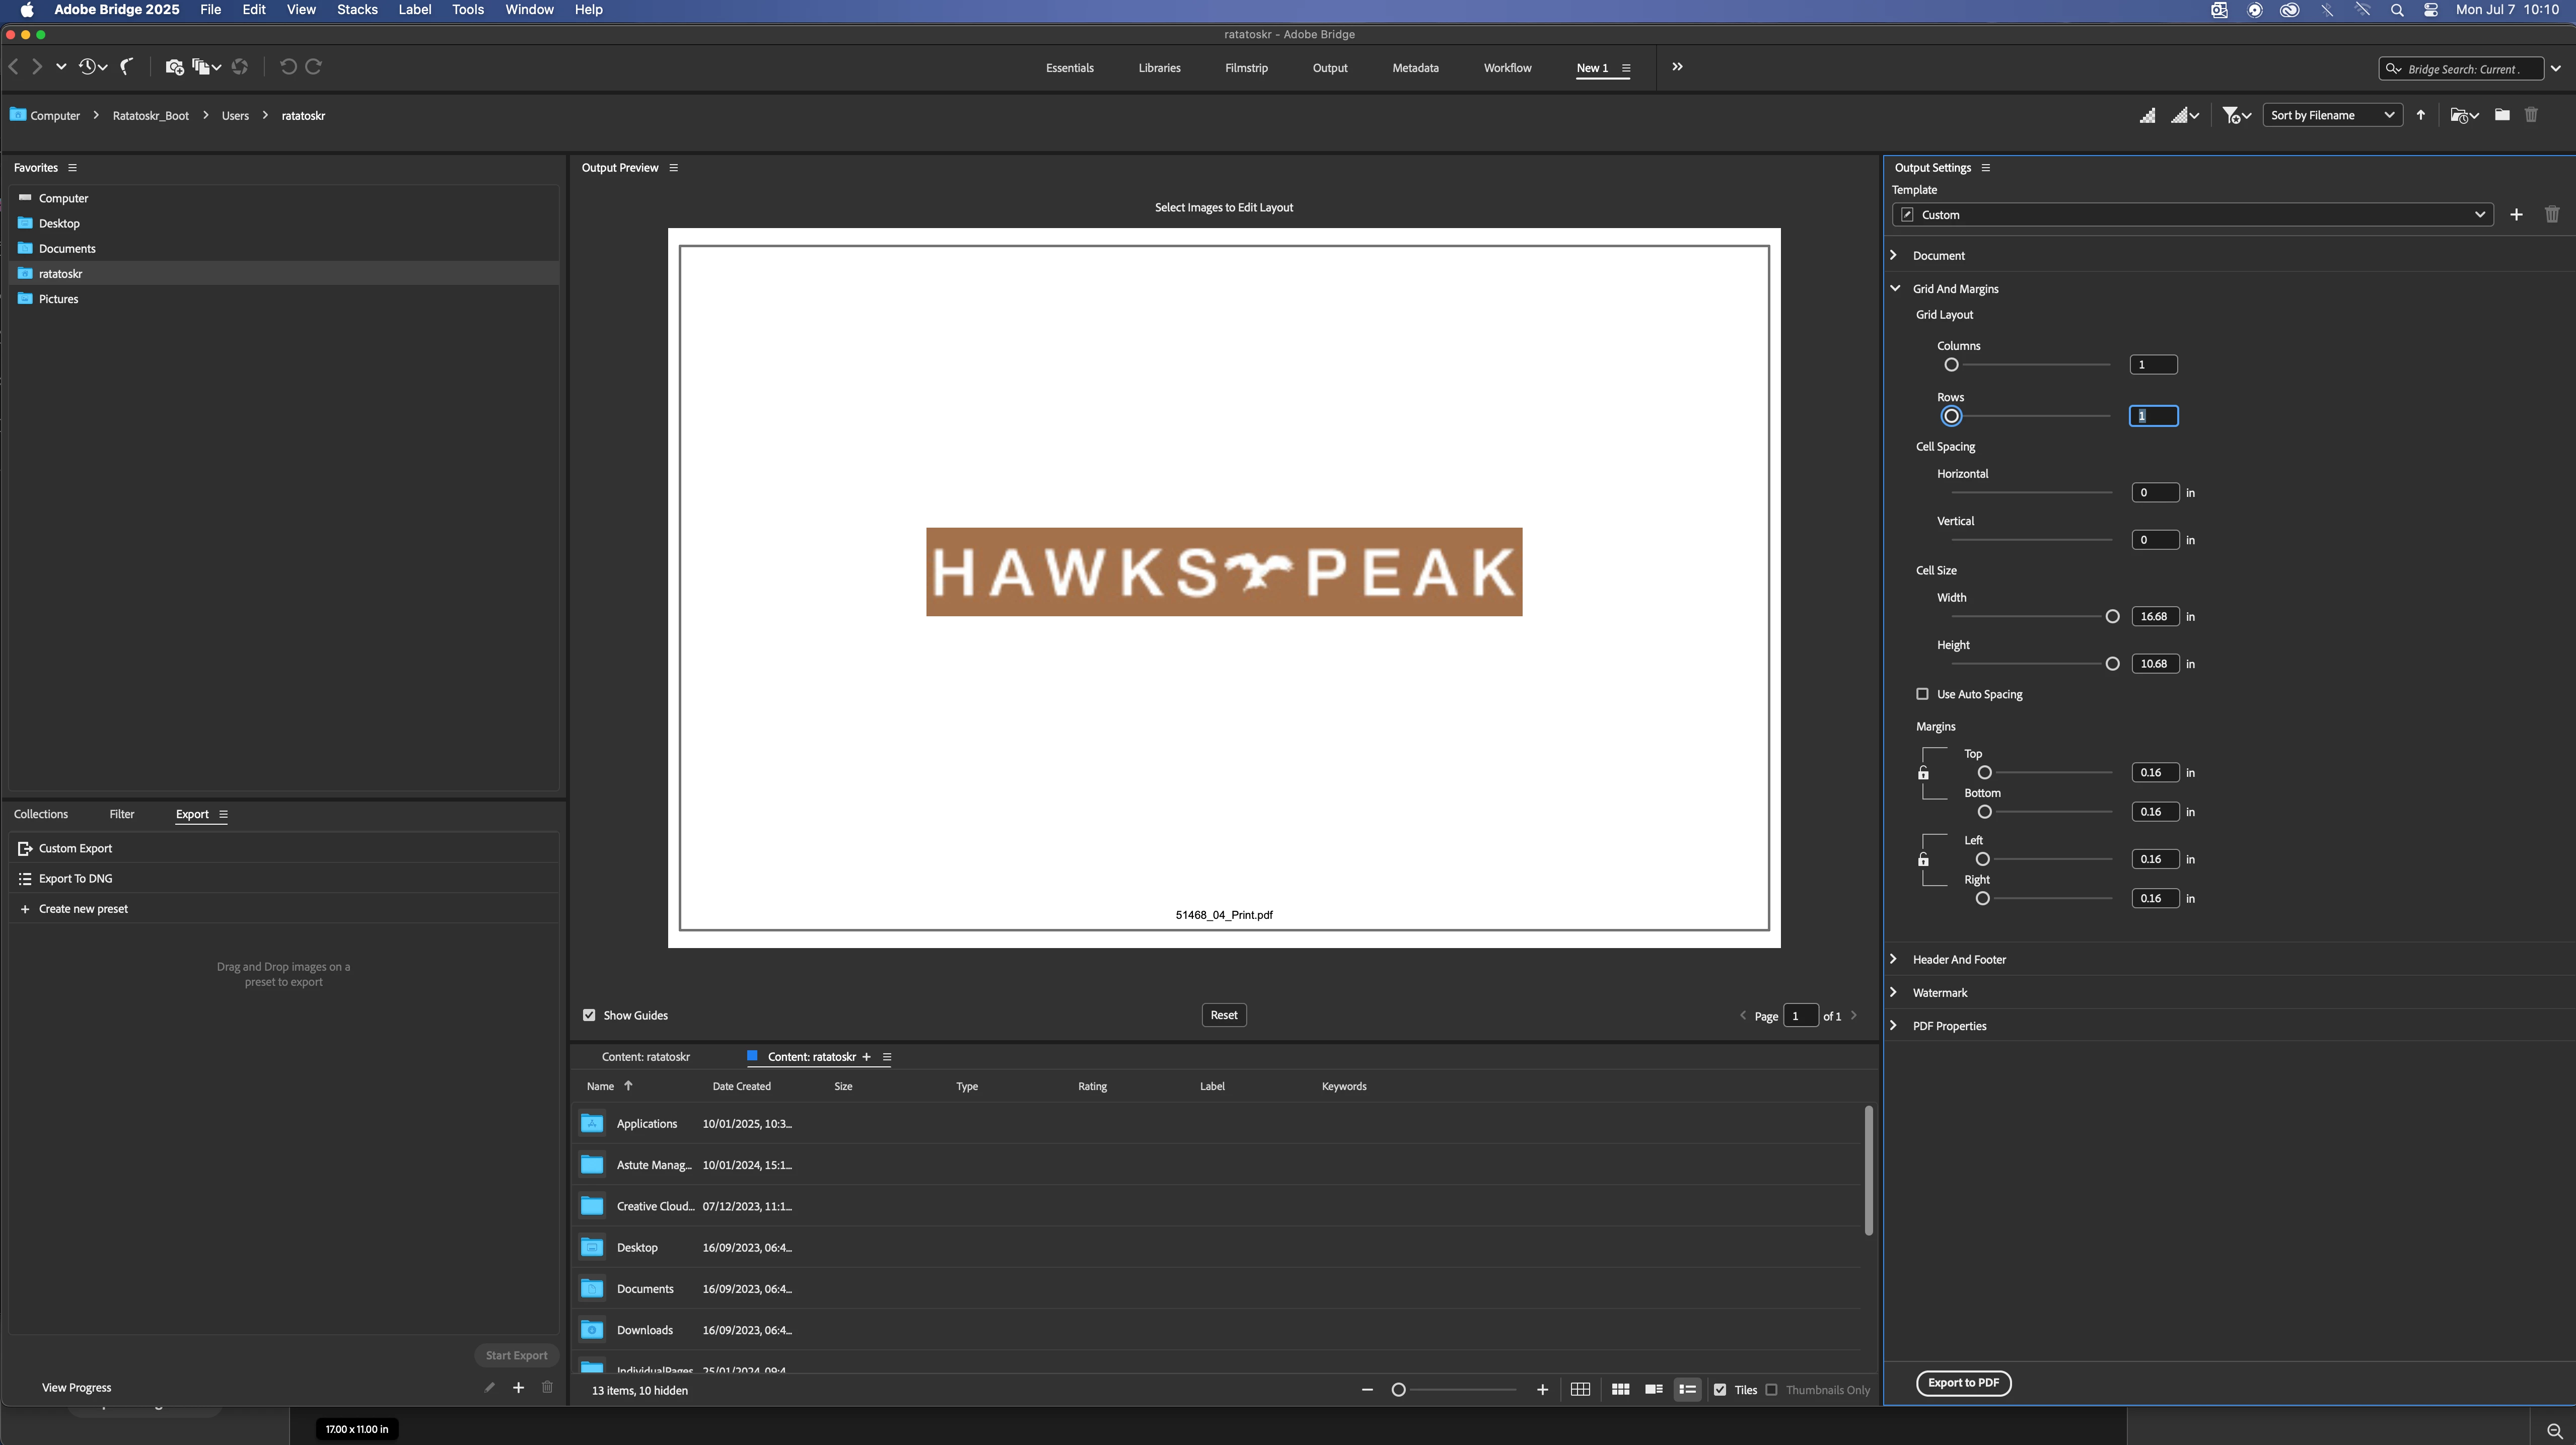Click the top and bottom margins lock icon
This screenshot has height=1445, width=2576.
coord(1923,773)
